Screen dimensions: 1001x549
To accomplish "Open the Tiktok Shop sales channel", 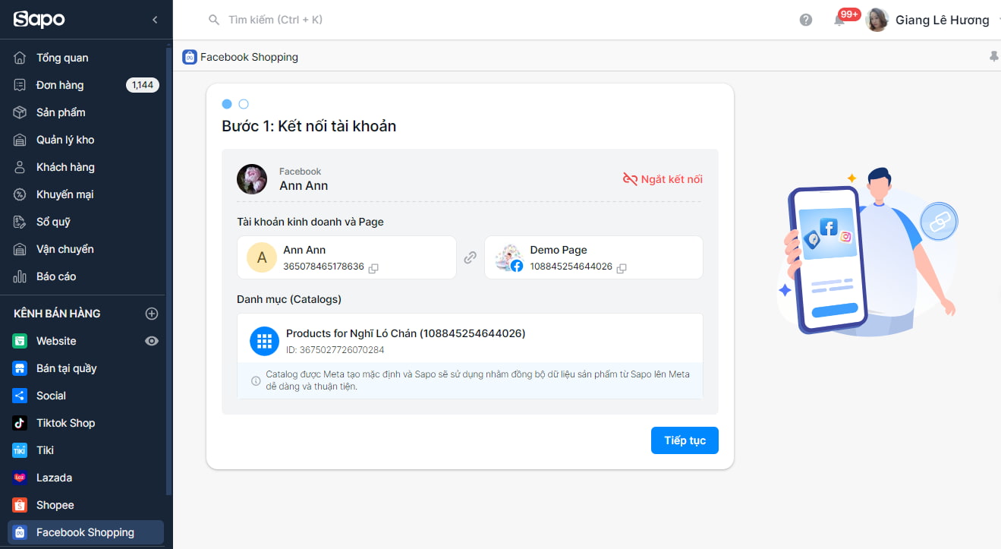I will pos(65,422).
